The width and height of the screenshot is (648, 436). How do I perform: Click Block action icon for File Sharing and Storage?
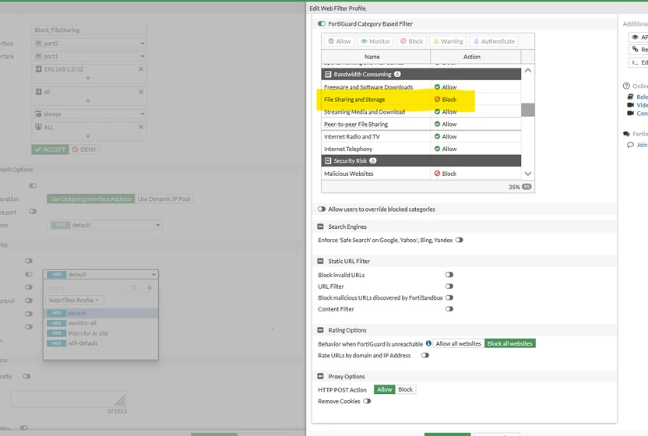pos(437,99)
